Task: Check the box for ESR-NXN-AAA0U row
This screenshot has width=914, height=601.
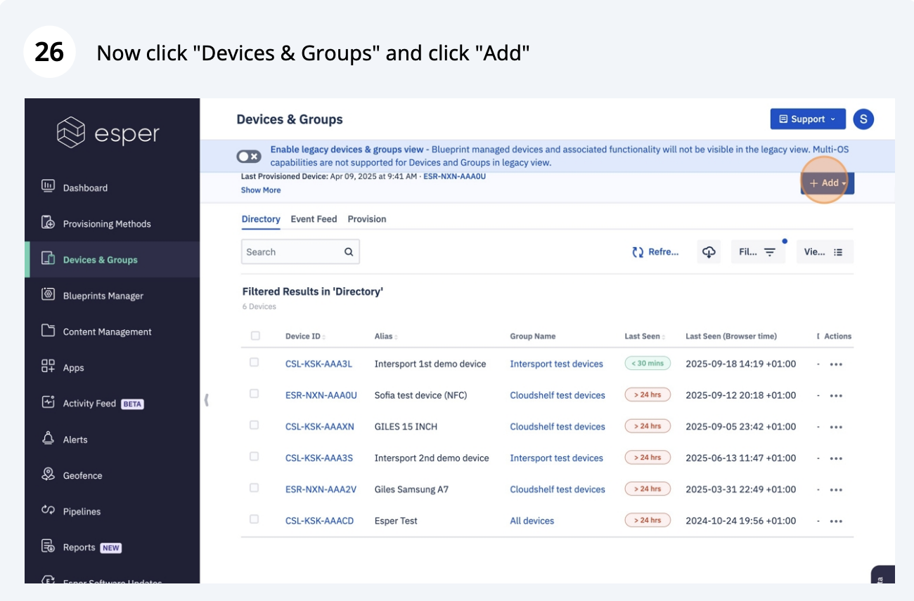Action: [x=255, y=394]
